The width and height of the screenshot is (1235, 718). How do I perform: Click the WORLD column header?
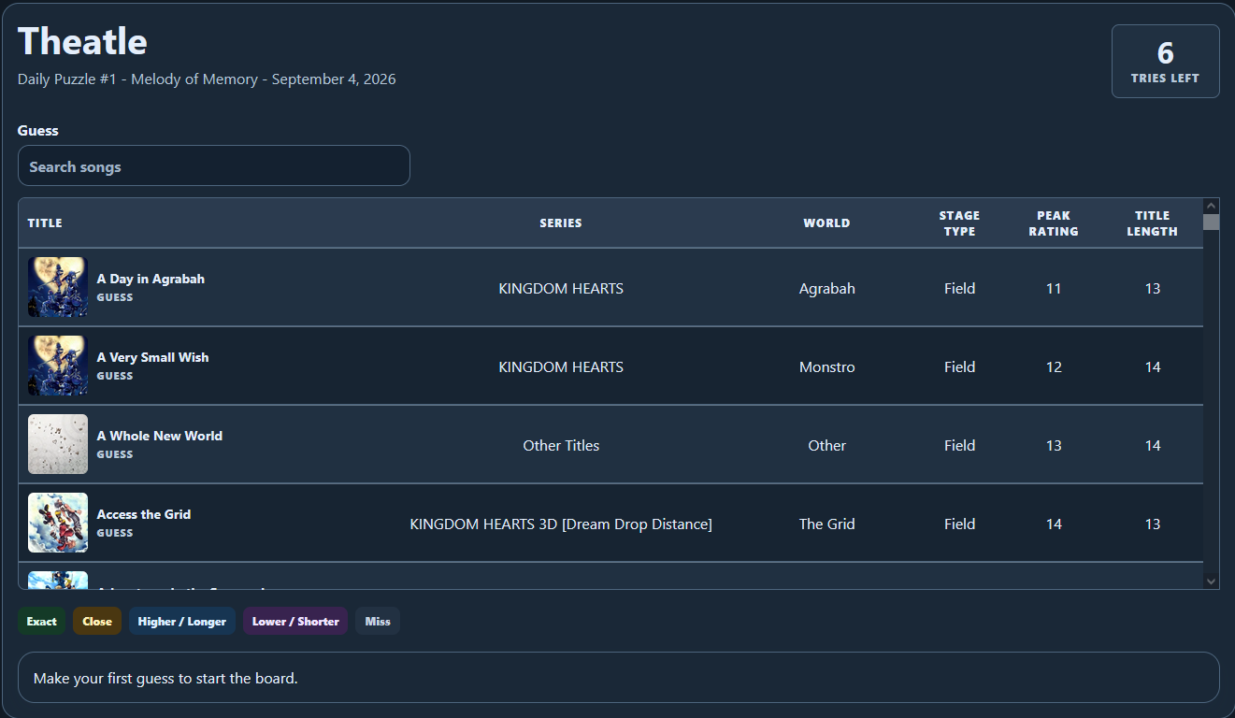point(826,223)
